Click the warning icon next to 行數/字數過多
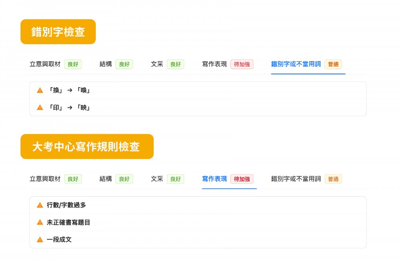This screenshot has width=401, height=268. click(40, 205)
